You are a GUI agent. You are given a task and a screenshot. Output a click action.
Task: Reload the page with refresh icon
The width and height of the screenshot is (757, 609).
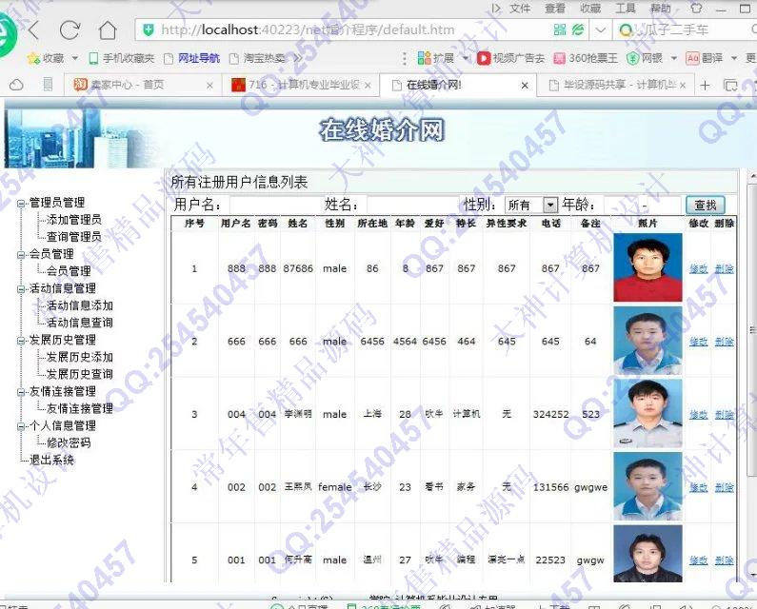pyautogui.click(x=70, y=29)
